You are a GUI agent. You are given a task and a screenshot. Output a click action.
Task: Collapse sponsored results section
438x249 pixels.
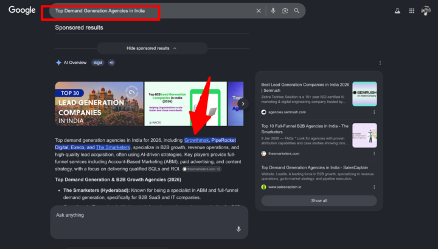[x=152, y=48]
